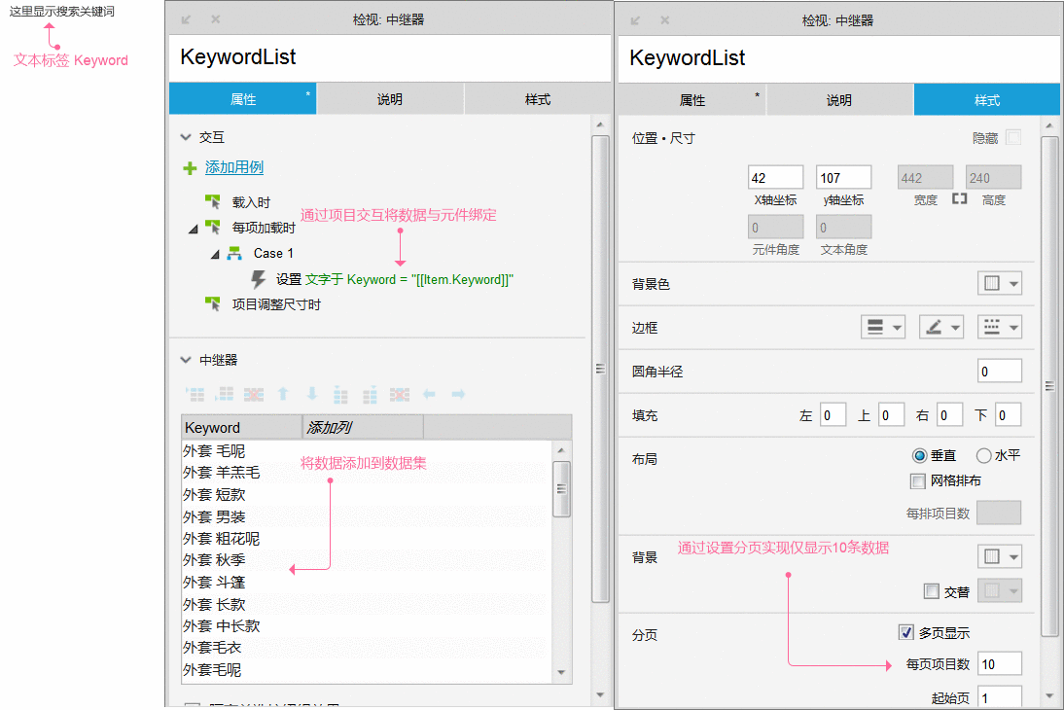This screenshot has height=710, width=1064.
Task: Click the 每项加载时 event icon
Action: click(213, 228)
